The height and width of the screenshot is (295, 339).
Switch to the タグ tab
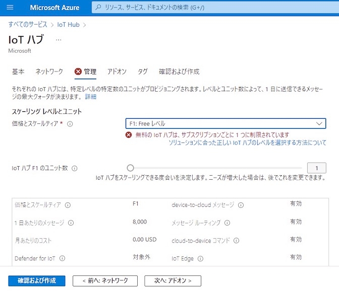click(143, 71)
